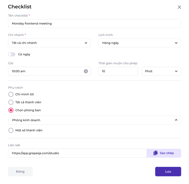
Task: Click Sao chép to copy link
Action: [167, 153]
